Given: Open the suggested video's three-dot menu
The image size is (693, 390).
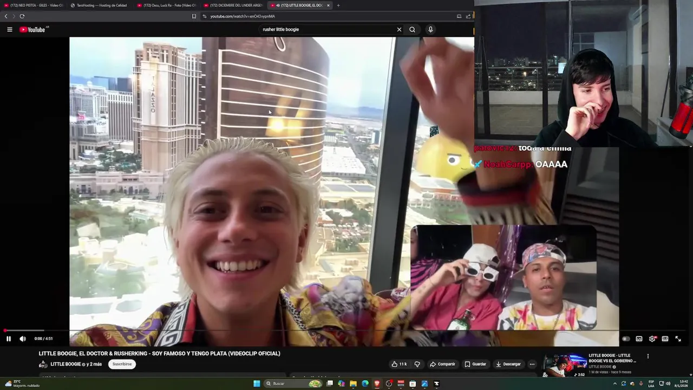Looking at the screenshot, I should tap(648, 356).
